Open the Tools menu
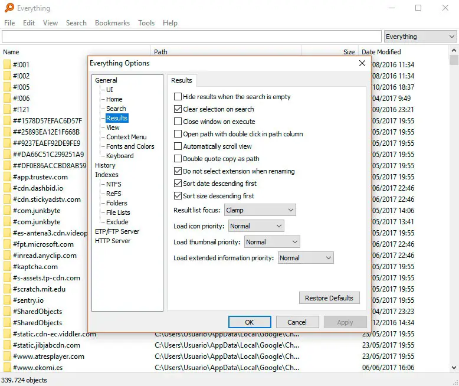The width and height of the screenshot is (459, 386). click(x=146, y=23)
